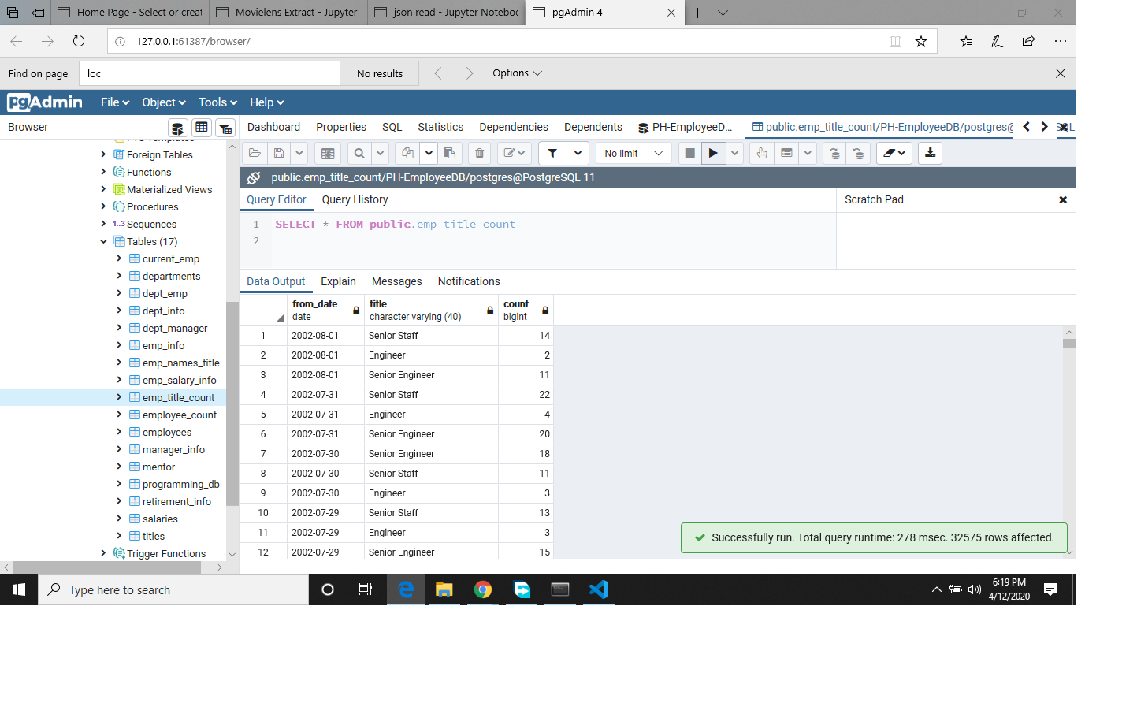The image size is (1137, 714).
Task: Open File Explorer from the taskbar
Action: point(444,589)
